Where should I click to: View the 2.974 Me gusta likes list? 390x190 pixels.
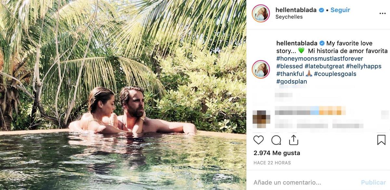pyautogui.click(x=277, y=153)
